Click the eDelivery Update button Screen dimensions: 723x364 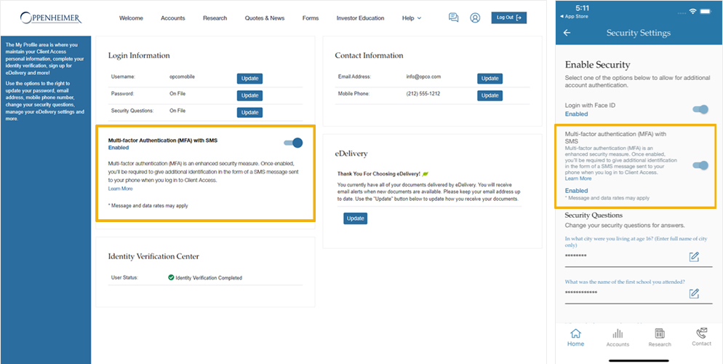pos(355,218)
